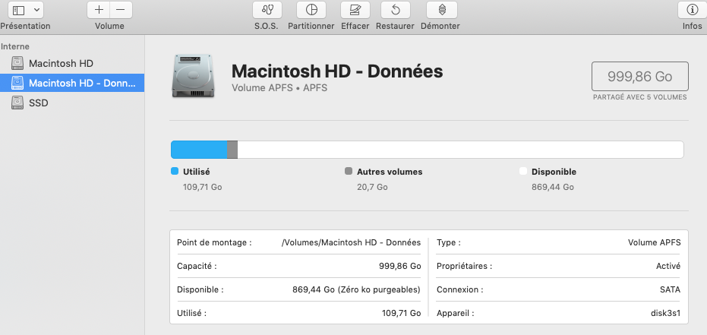
Task: Click the Restaurer restore icon
Action: click(x=395, y=10)
